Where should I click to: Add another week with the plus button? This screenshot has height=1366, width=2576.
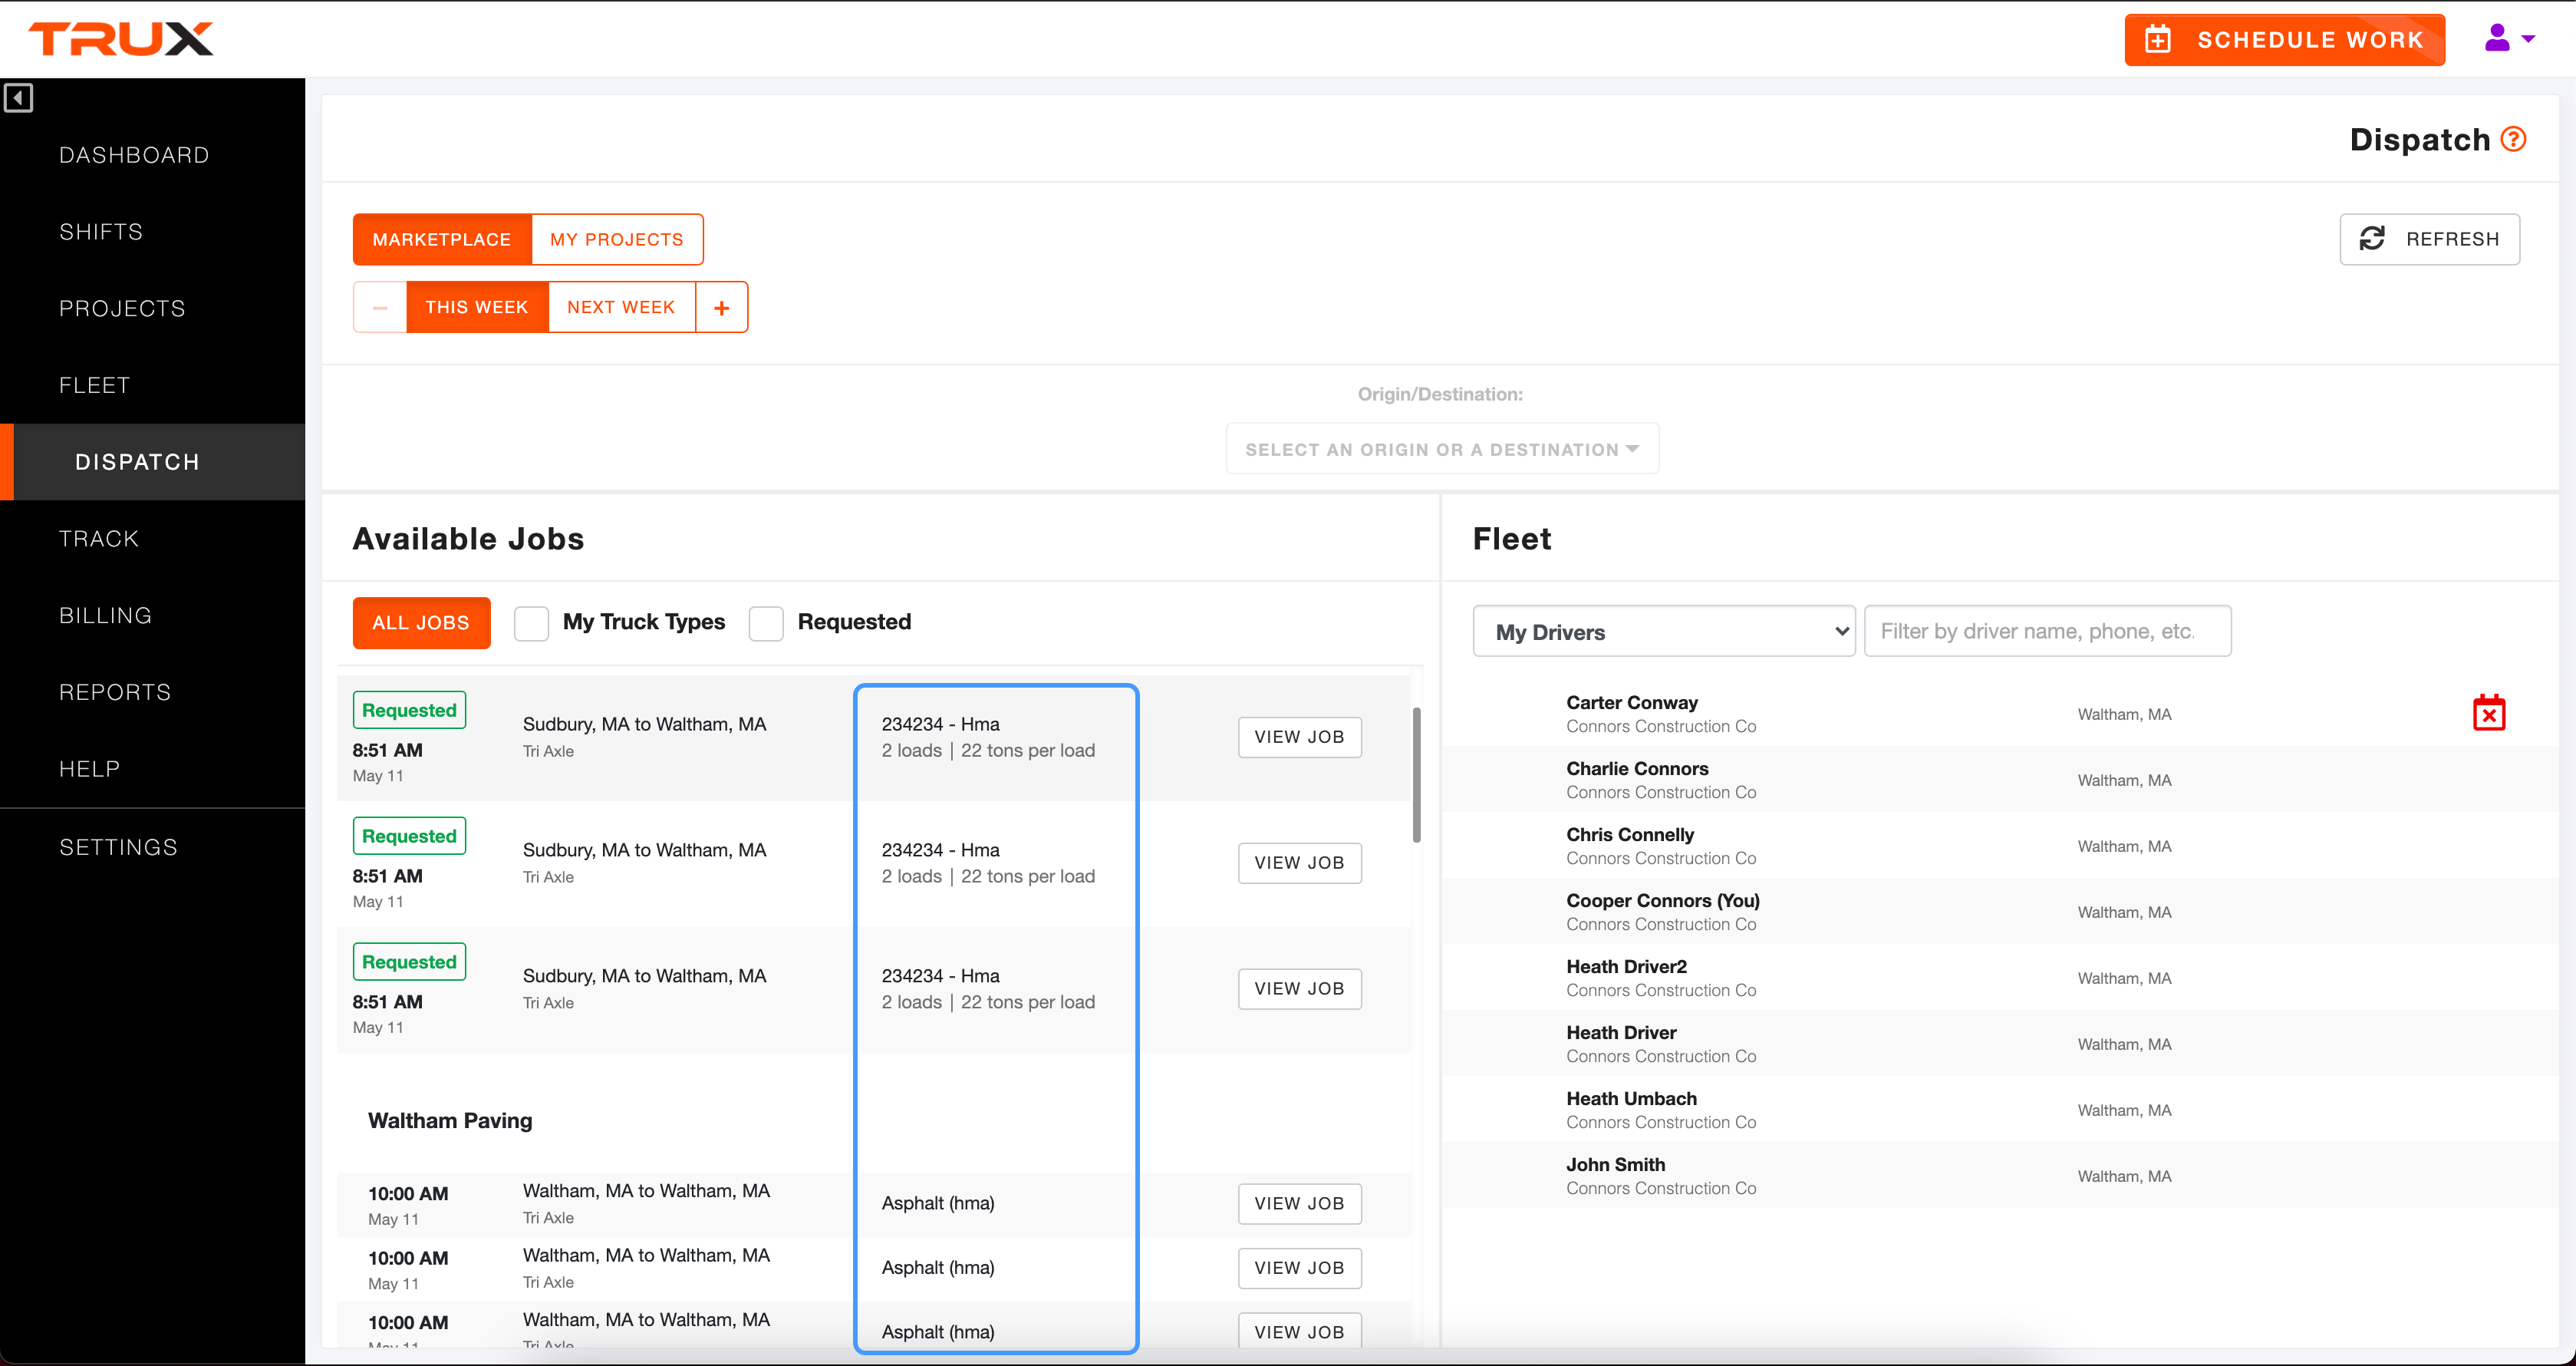(722, 307)
